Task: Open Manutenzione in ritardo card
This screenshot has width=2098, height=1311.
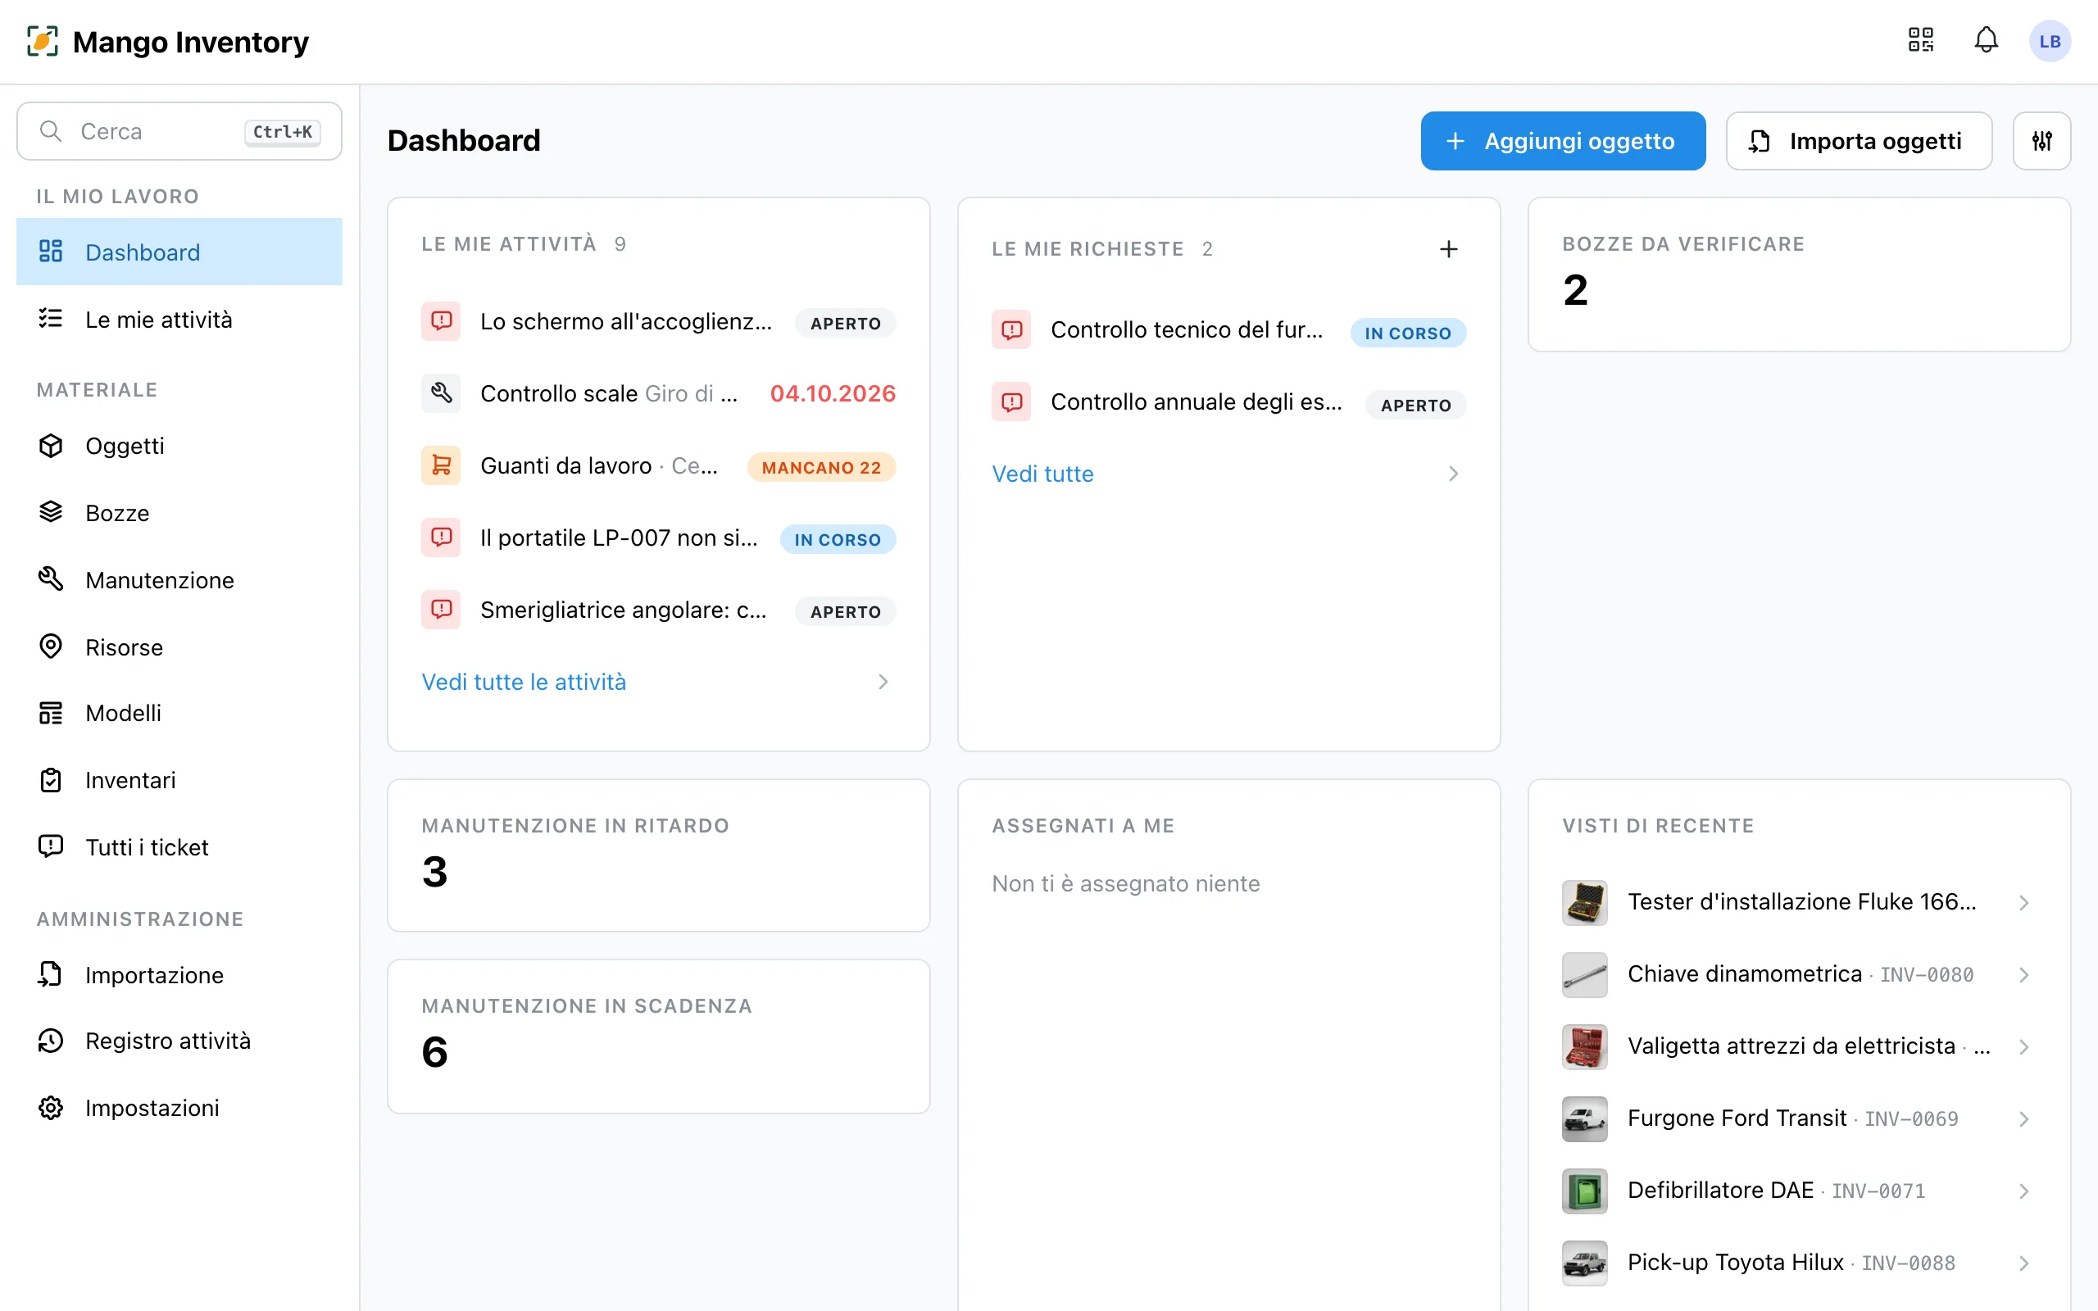Action: (x=659, y=855)
